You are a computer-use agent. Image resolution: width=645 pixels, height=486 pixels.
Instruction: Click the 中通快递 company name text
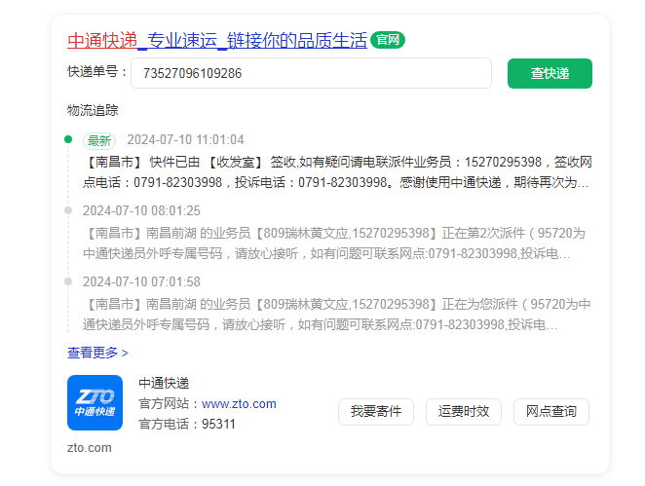point(164,383)
